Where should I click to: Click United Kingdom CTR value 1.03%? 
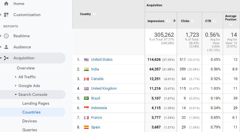pos(216,88)
